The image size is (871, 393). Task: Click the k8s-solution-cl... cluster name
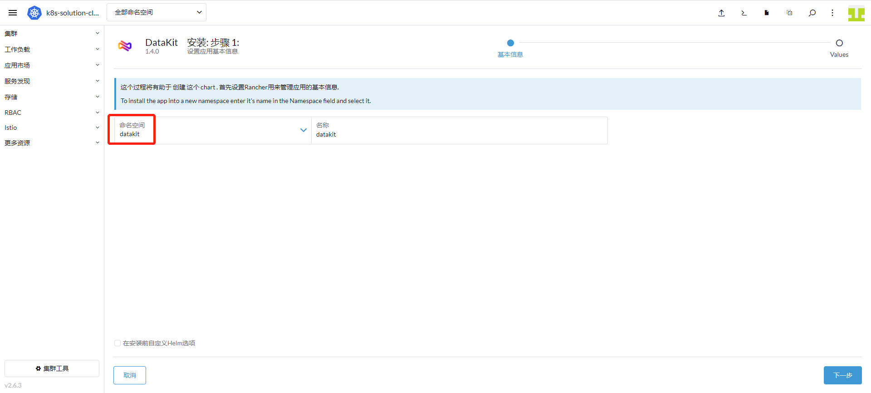coord(73,13)
